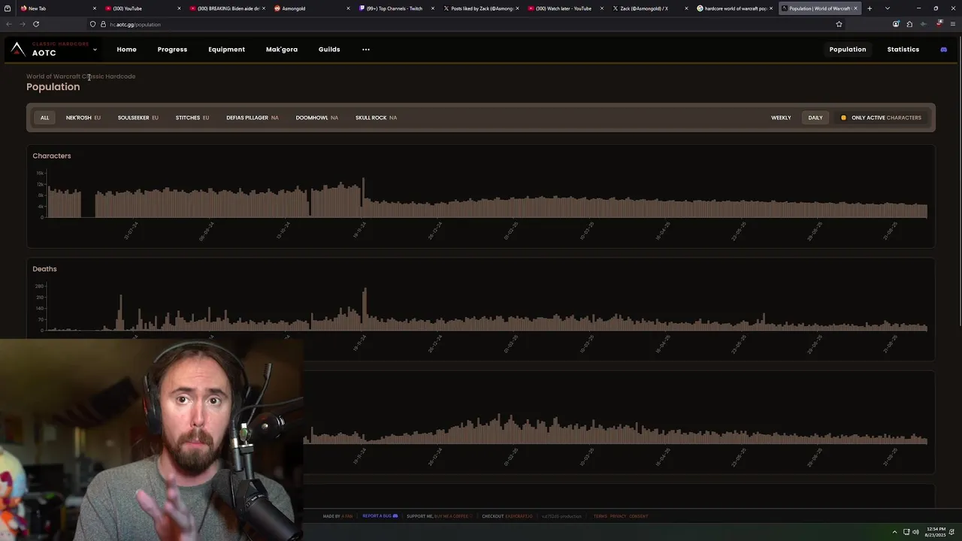
Task: Switch chart grouping to WEEKLY
Action: point(781,118)
